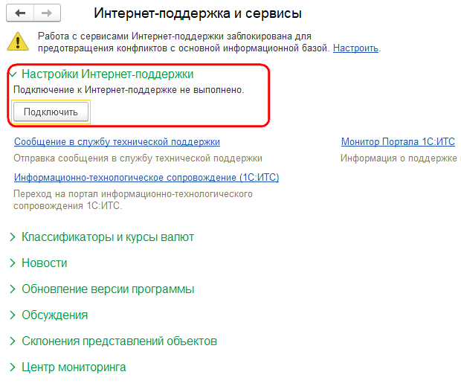Viewport: 461px width, 392px height.
Task: Open the Настроить link in the warning
Action: [x=355, y=48]
